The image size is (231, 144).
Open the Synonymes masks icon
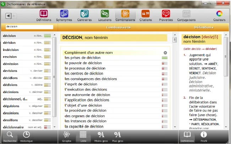tap(64, 14)
